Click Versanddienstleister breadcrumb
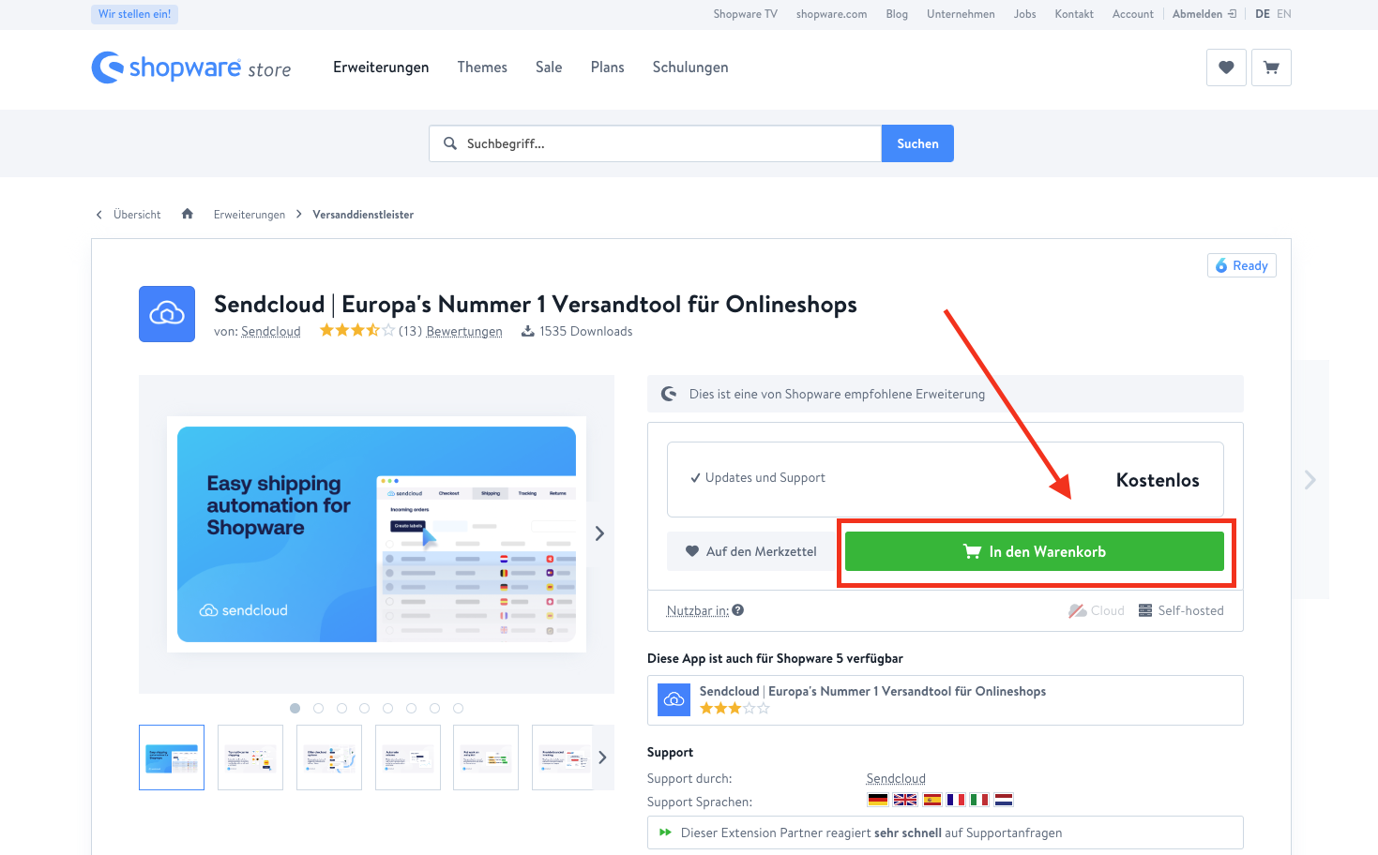The height and width of the screenshot is (855, 1378). (x=363, y=215)
